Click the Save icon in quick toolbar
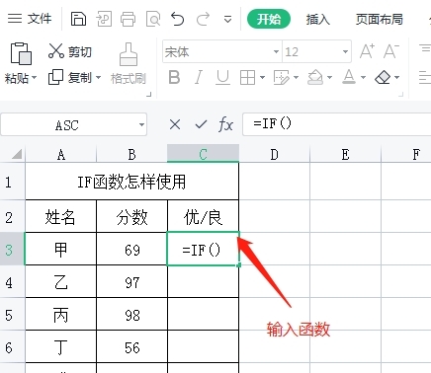Viewport: 431px width, 373px height. [78, 19]
